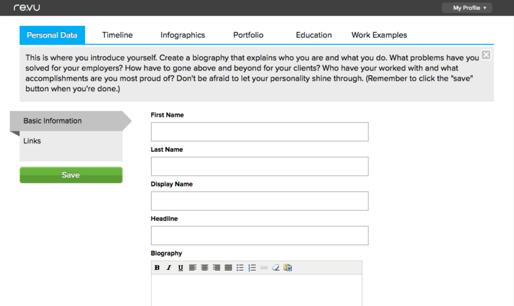
Task: Center-align the biography text
Action: coord(204,268)
